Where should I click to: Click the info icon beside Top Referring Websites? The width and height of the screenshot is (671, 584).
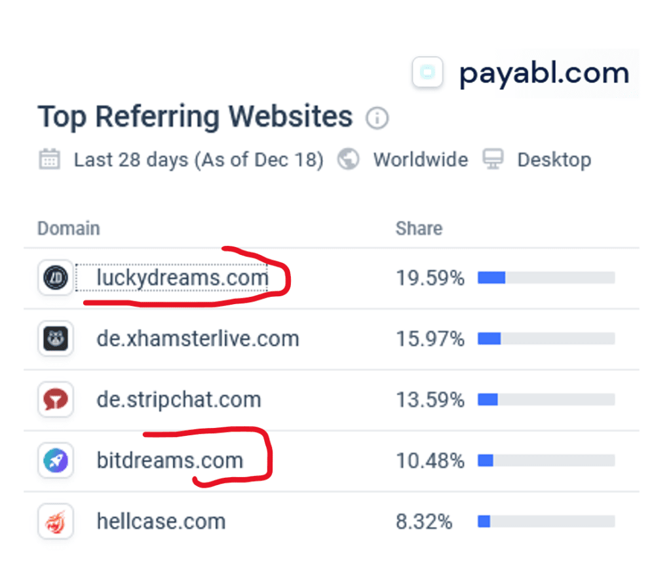click(377, 118)
